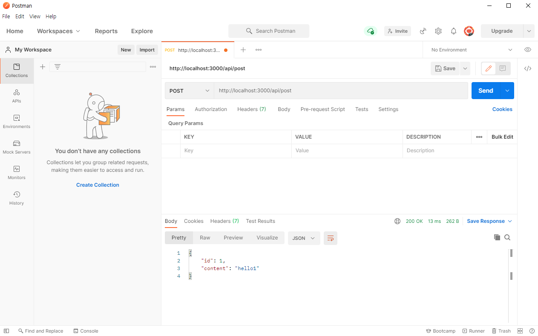
Task: Open Bootcamp from status bar
Action: click(x=440, y=331)
